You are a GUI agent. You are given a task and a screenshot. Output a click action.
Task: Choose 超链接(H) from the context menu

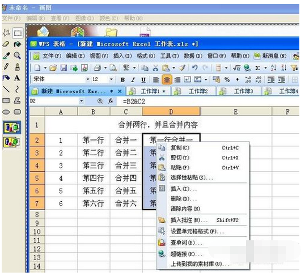pyautogui.click(x=203, y=254)
